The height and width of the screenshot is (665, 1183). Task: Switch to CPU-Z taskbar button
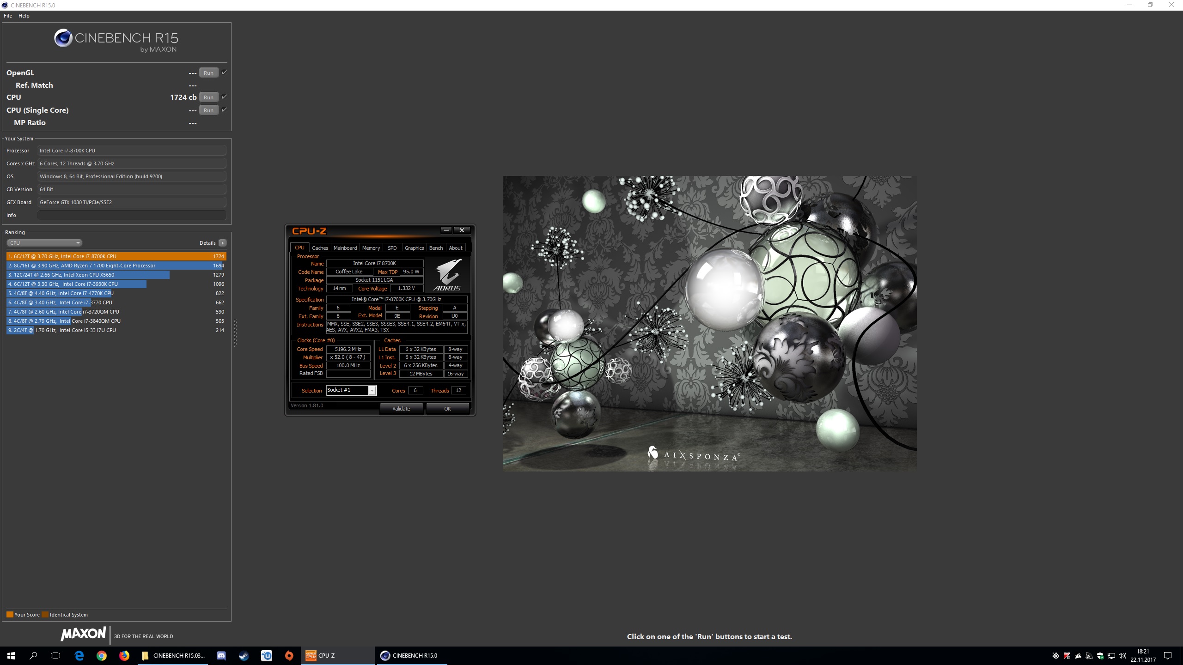tap(338, 656)
